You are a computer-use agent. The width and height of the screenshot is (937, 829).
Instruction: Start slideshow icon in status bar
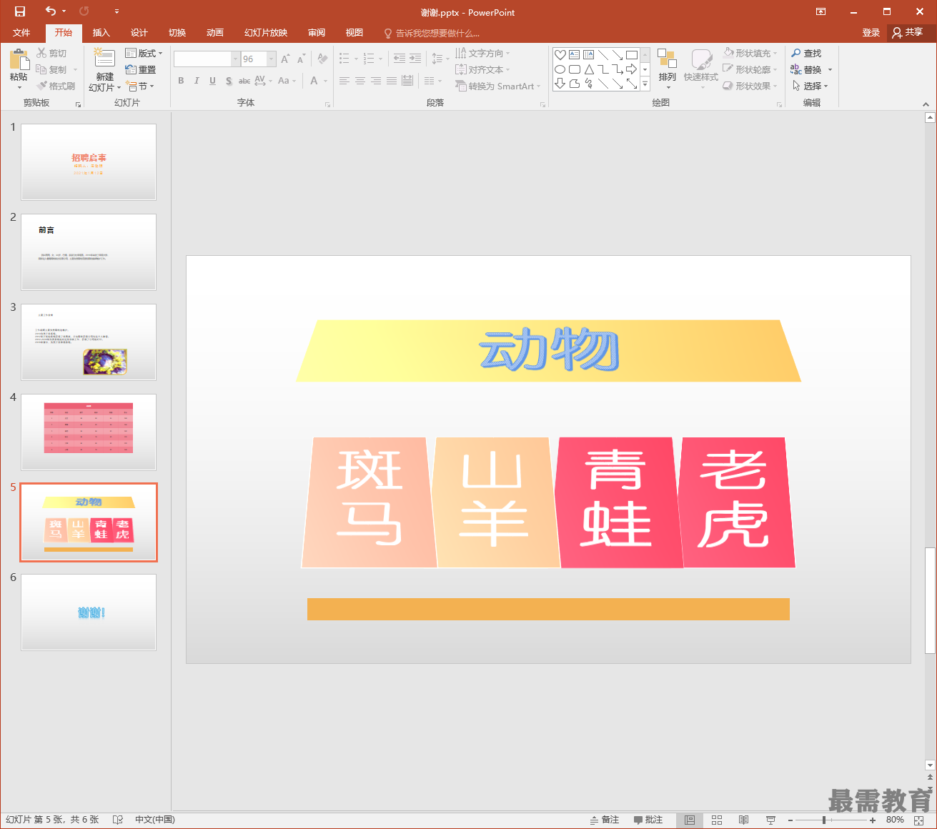point(770,820)
